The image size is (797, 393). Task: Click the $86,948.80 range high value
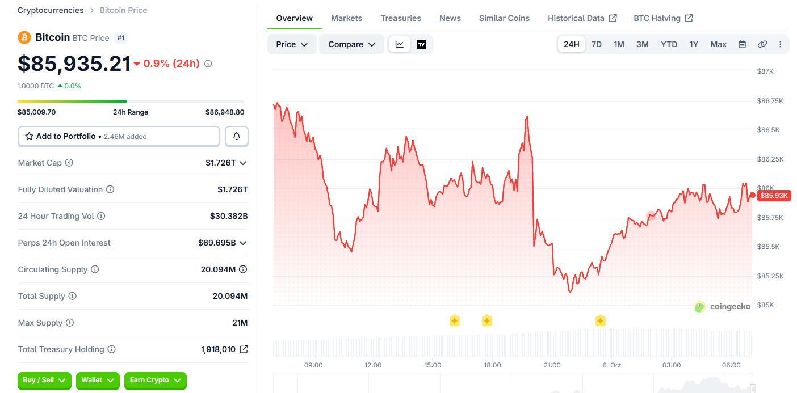[225, 112]
